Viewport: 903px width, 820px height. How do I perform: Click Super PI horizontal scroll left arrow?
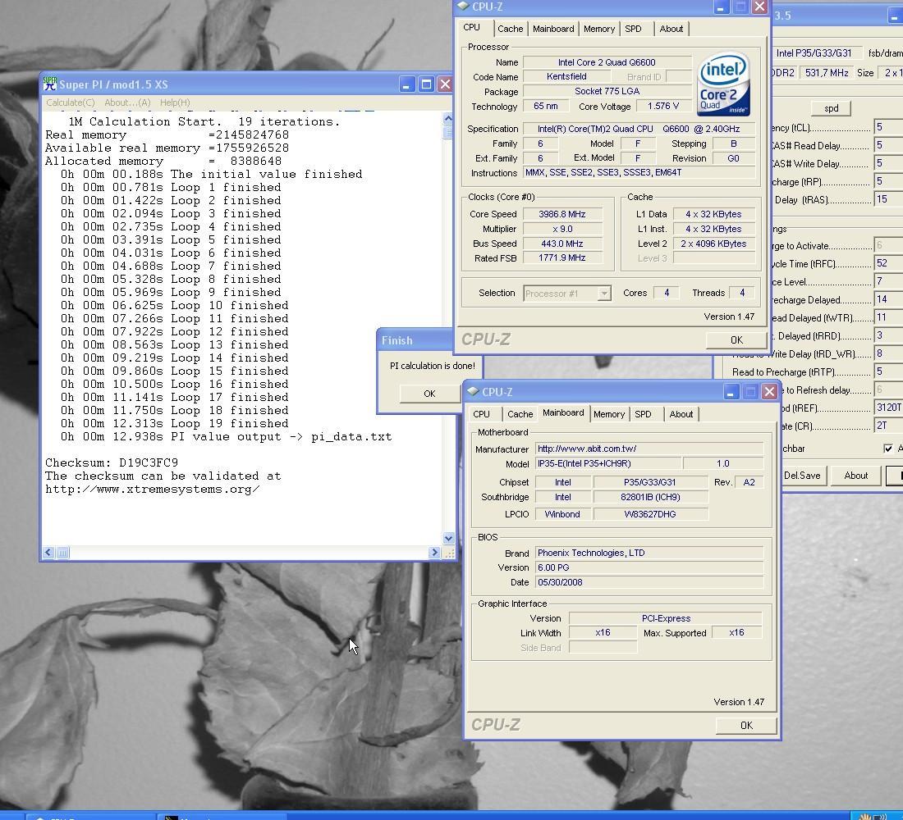(x=48, y=553)
